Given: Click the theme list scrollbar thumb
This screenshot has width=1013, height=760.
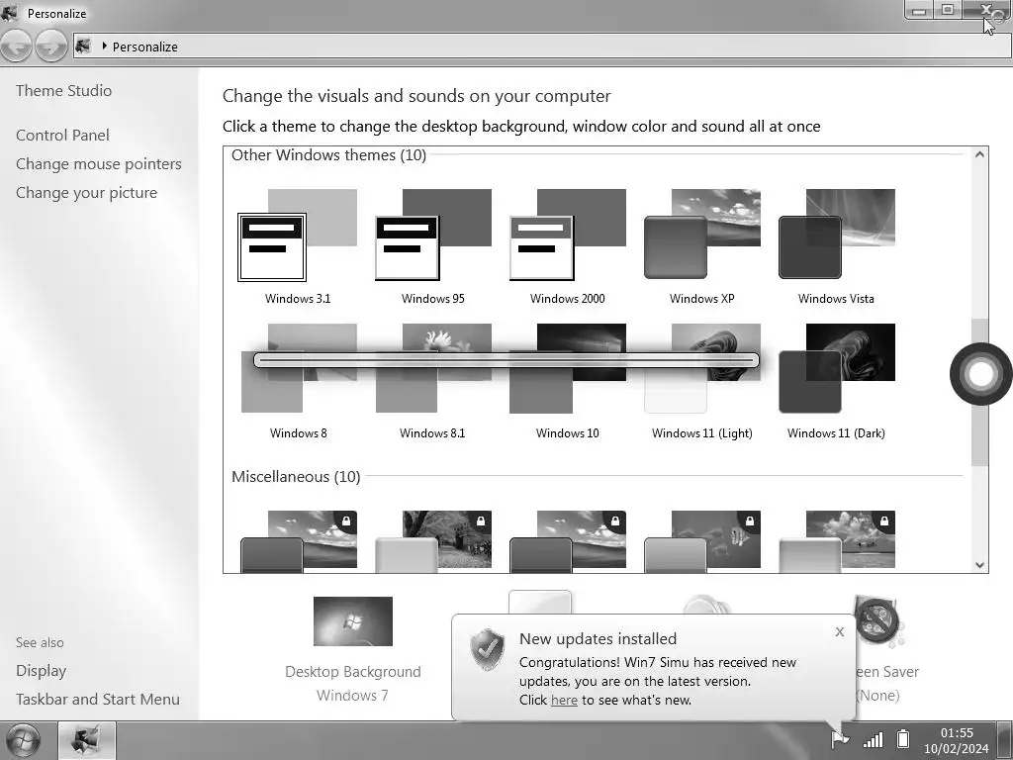Looking at the screenshot, I should pos(979,392).
